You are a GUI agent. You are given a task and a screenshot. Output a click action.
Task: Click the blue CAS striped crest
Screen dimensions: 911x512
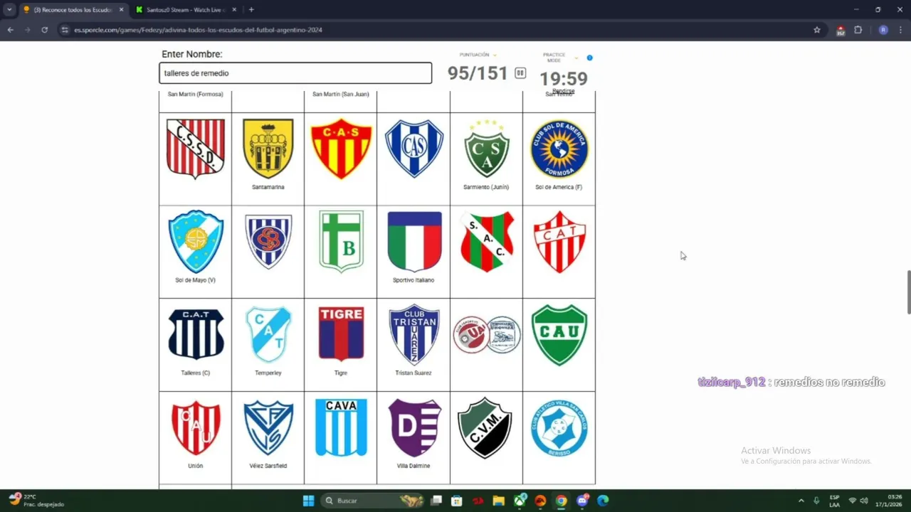click(x=414, y=148)
